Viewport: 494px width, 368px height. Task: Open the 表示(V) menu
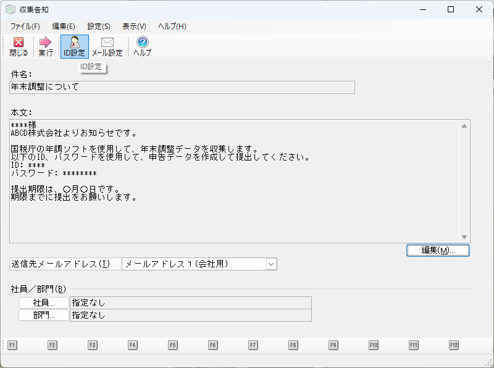click(x=134, y=27)
